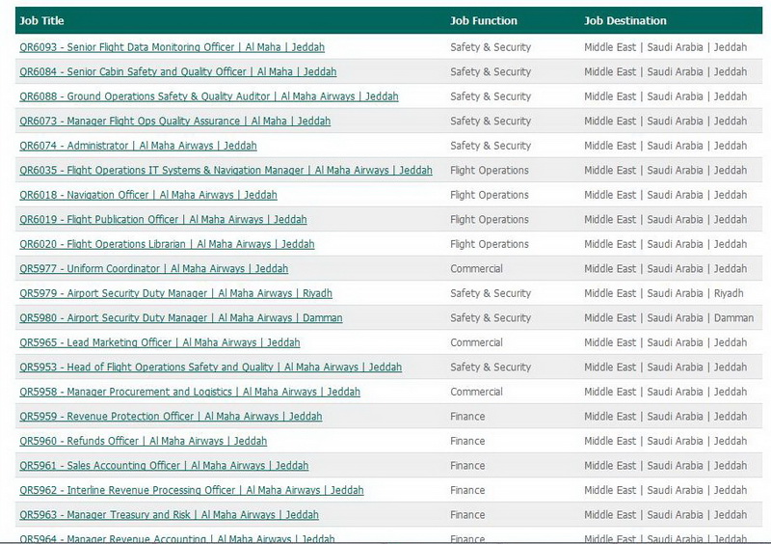Viewport: 771px width, 544px height.
Task: Open QR5953 Head of Flight Operations Safety
Action: [x=211, y=367]
